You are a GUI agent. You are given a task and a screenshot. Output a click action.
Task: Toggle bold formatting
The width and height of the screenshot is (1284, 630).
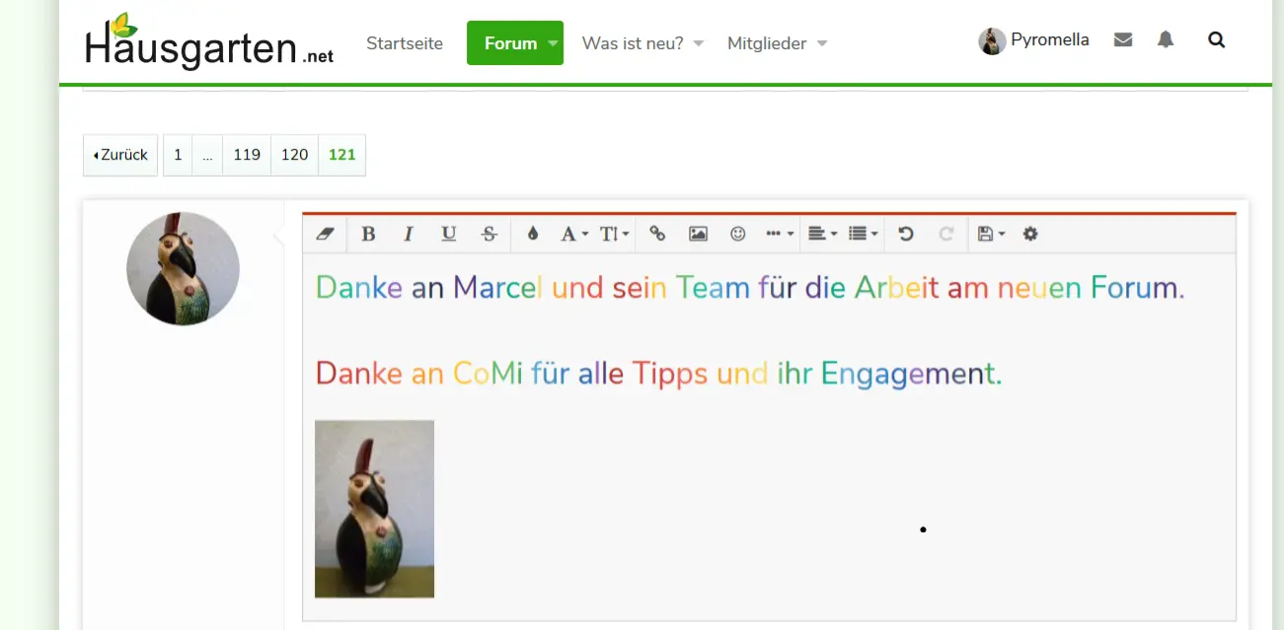coord(368,234)
